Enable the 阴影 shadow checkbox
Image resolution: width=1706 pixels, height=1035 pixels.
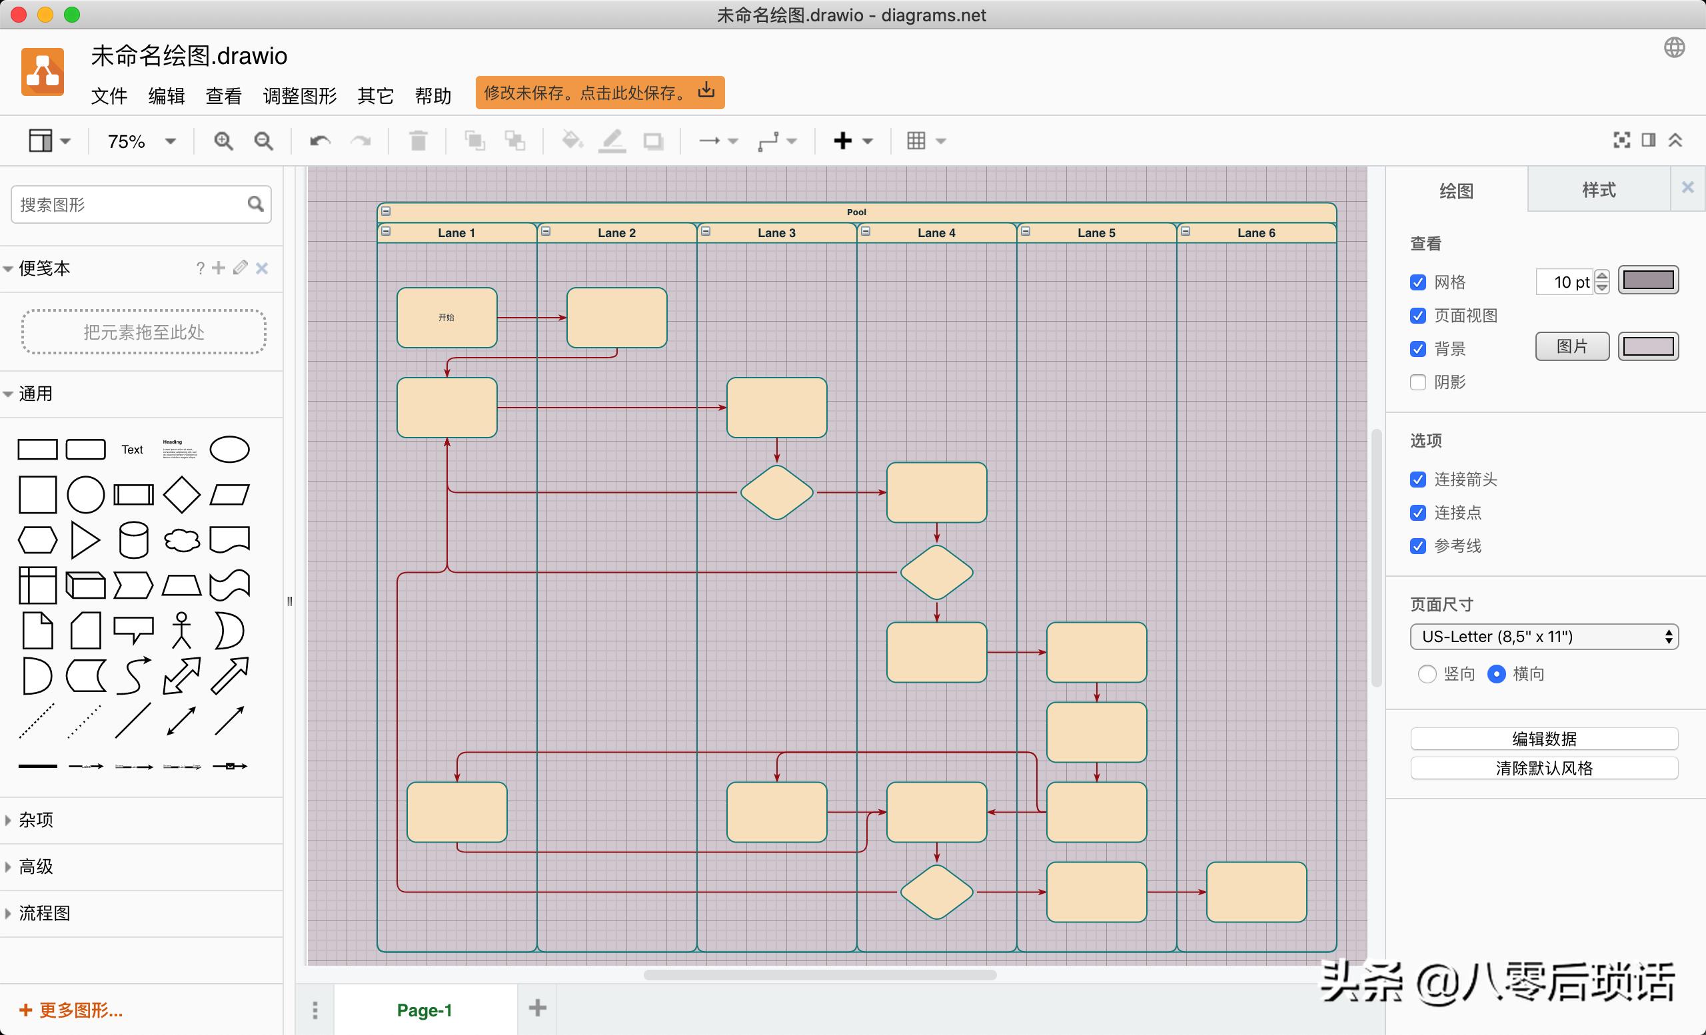click(1418, 382)
